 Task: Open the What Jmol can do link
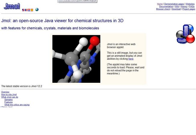click(x=10, y=97)
